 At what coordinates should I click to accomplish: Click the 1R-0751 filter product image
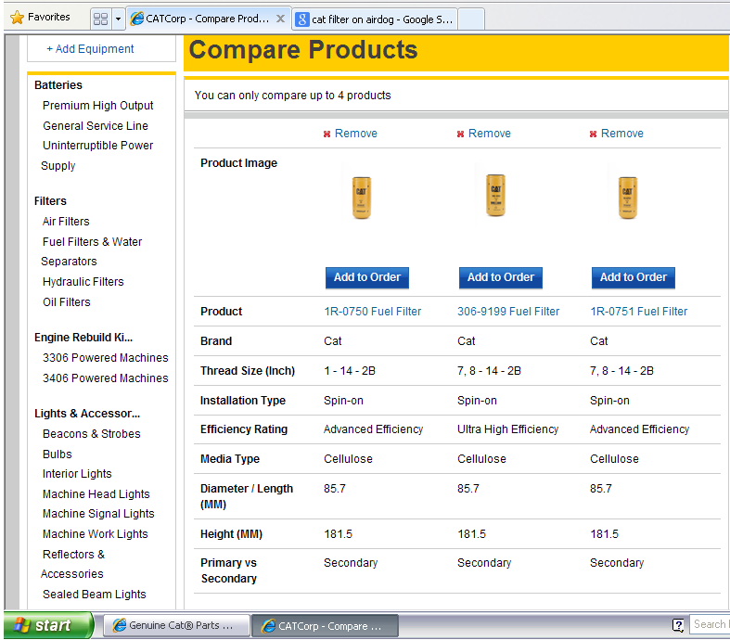[628, 198]
